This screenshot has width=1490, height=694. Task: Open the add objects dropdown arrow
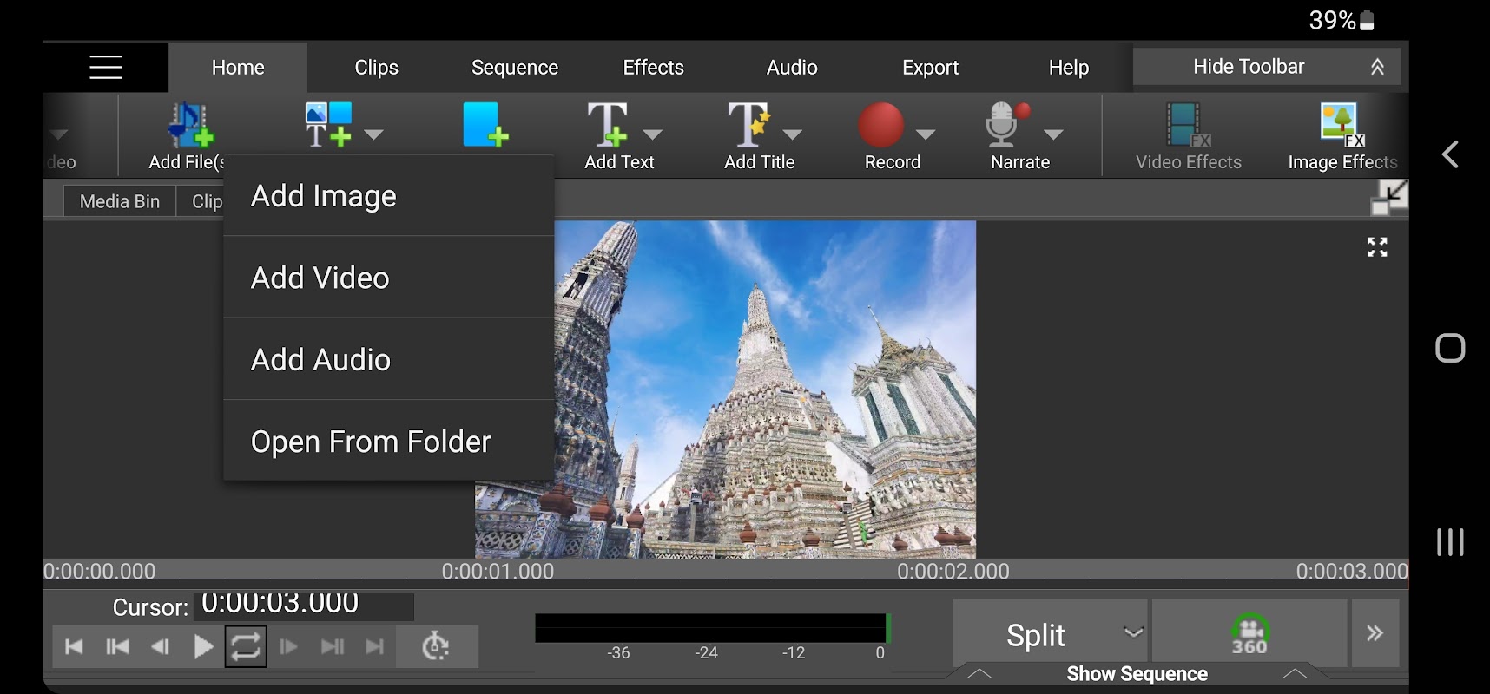point(374,134)
